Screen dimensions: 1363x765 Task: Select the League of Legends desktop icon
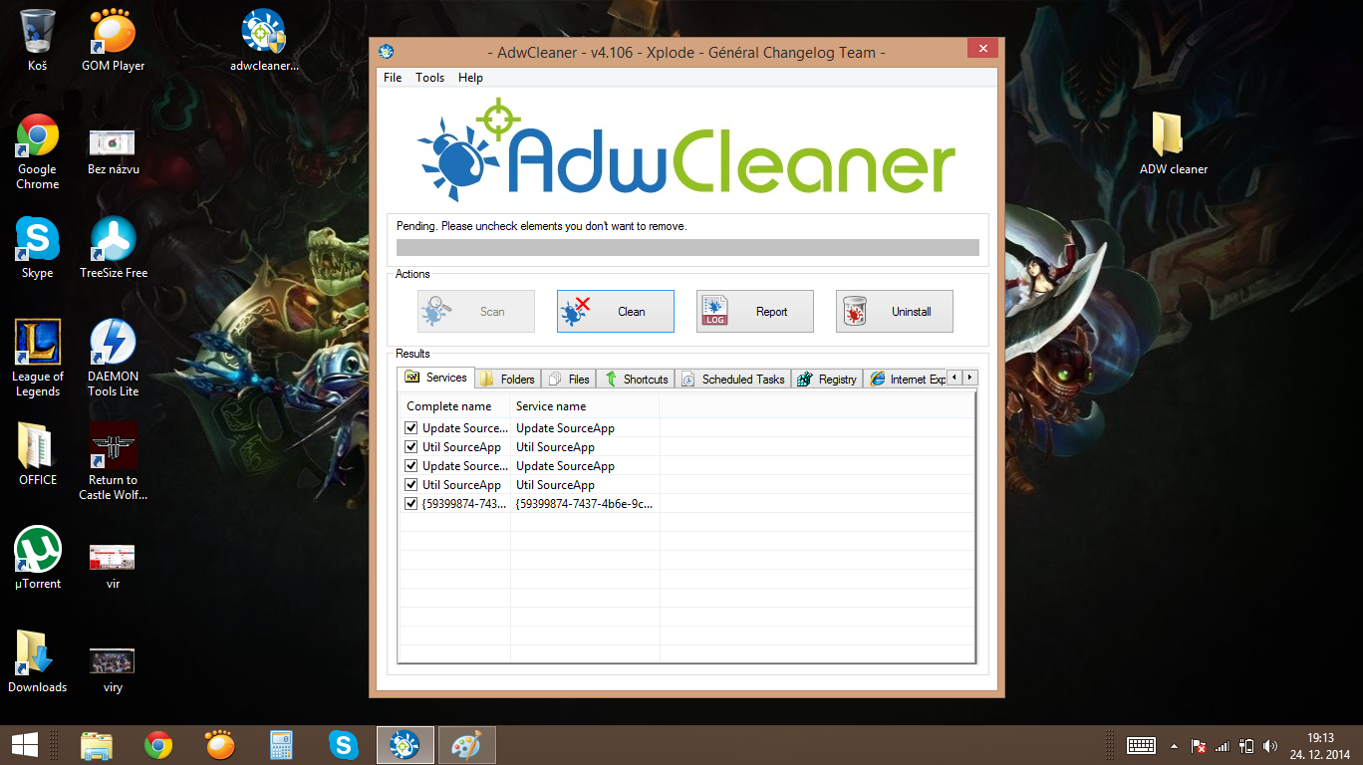pyautogui.click(x=38, y=359)
